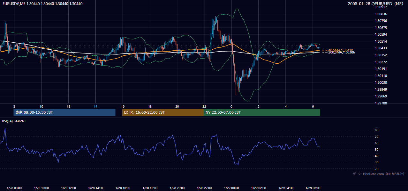Click the 1/29 06:00 timestamp label
The image size is (408, 191).
coord(313,188)
